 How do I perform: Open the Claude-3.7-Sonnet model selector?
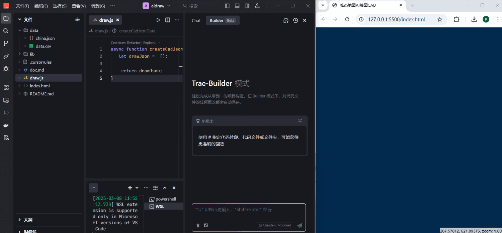click(274, 225)
